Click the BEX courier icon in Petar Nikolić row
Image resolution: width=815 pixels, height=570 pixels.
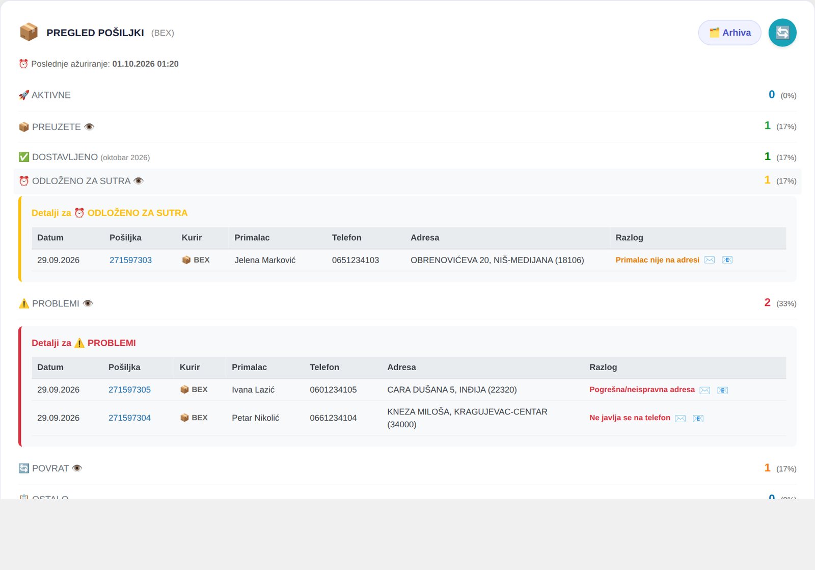point(184,418)
